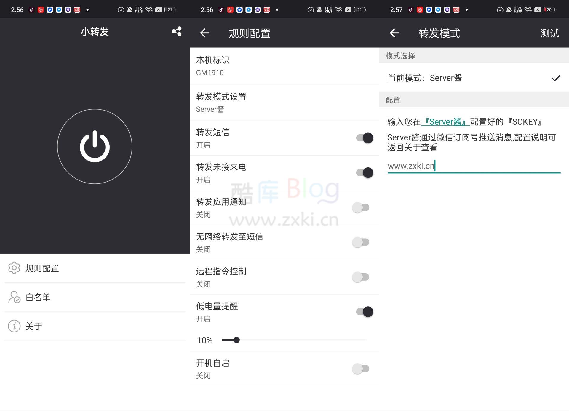
Task: Click the checkmark beside 当前模式 Server酱
Action: 556,78
